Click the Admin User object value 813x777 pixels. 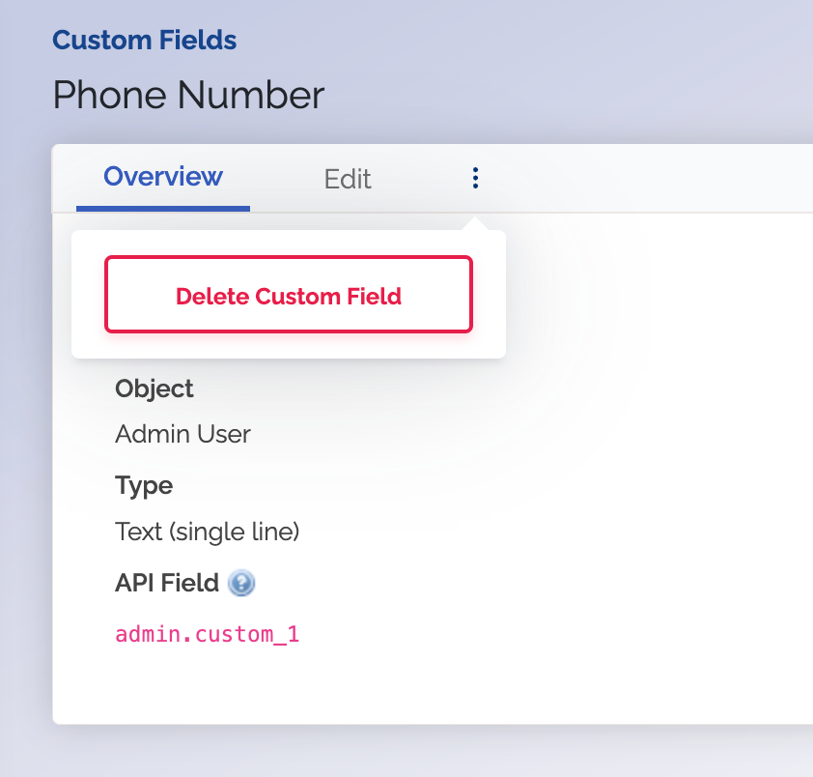(182, 434)
